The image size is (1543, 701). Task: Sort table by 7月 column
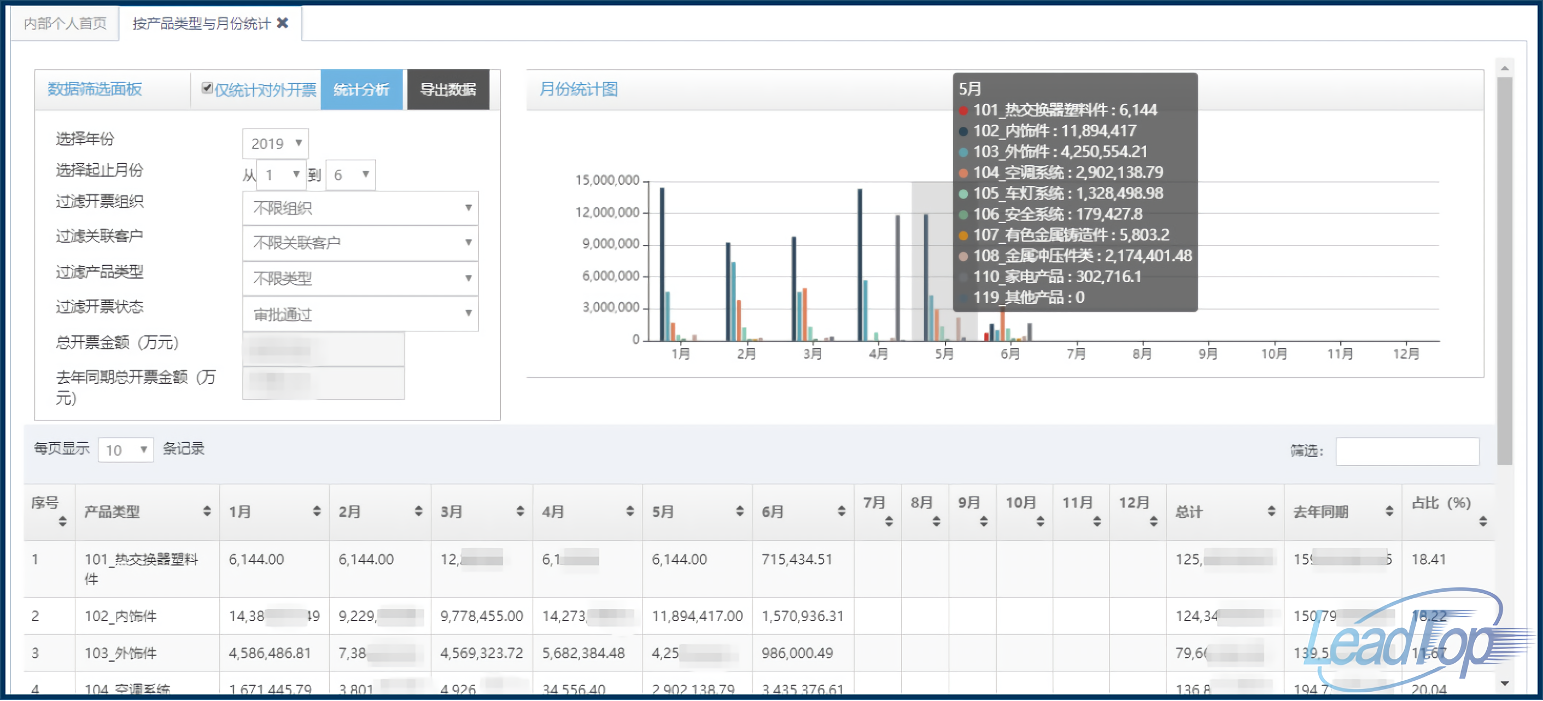(889, 522)
